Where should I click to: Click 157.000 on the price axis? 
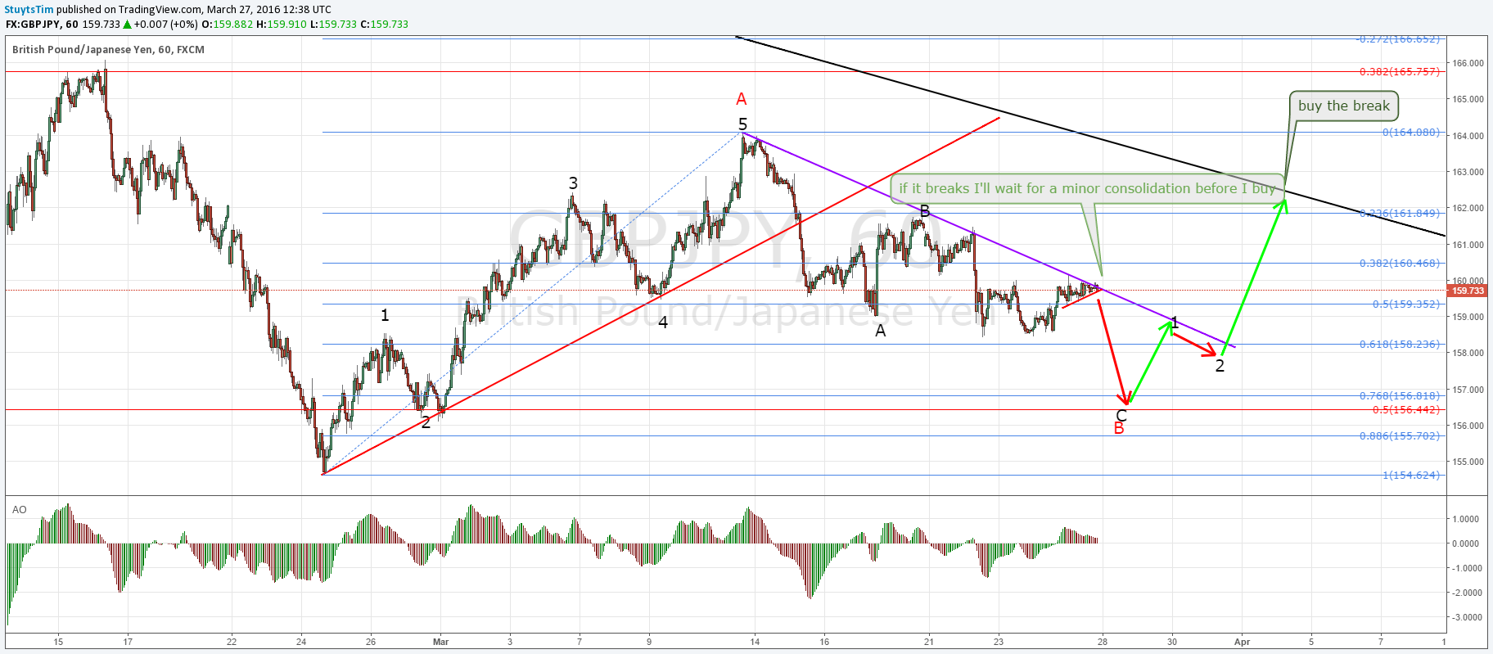1468,390
